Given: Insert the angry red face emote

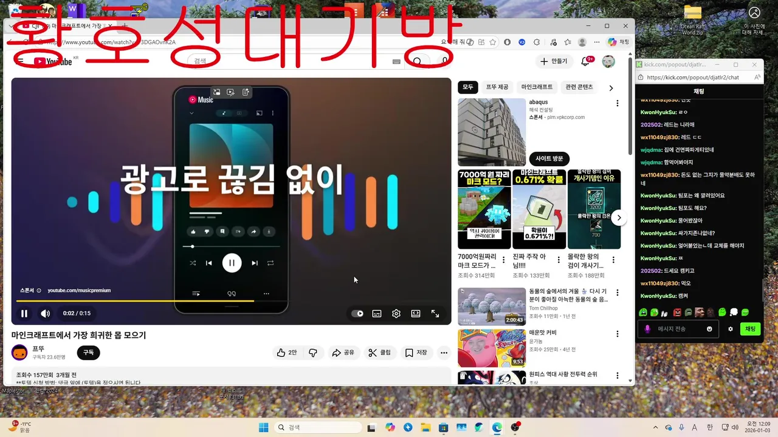Looking at the screenshot, I should coord(677,312).
